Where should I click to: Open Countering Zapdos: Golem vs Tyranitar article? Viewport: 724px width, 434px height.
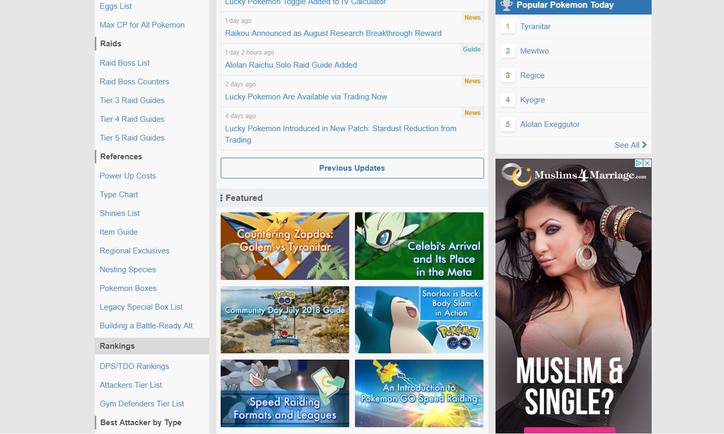285,246
